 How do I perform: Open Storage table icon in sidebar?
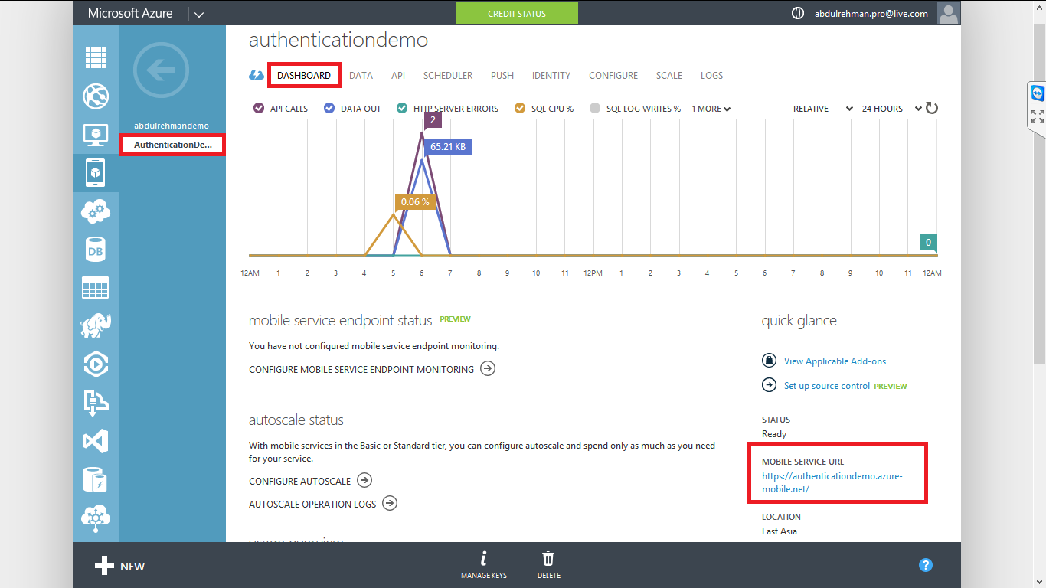point(96,288)
